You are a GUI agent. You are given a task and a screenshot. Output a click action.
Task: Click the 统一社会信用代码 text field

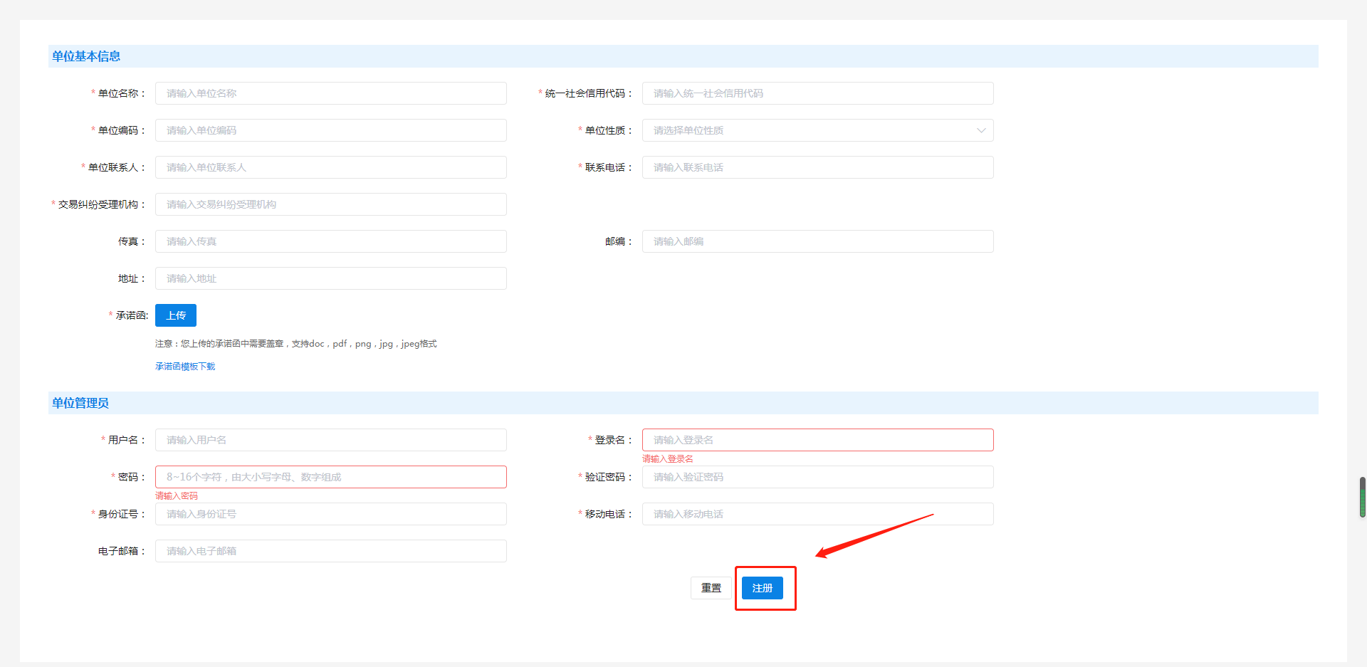[x=817, y=93]
